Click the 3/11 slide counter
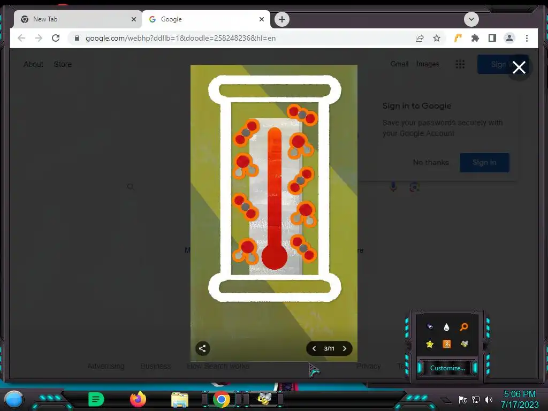The height and width of the screenshot is (411, 548). [x=329, y=348]
